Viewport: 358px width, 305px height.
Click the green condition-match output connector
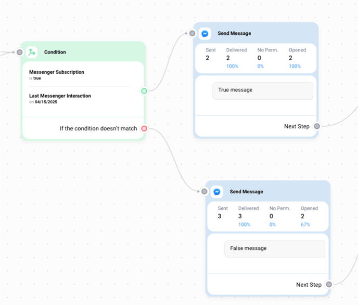point(144,91)
